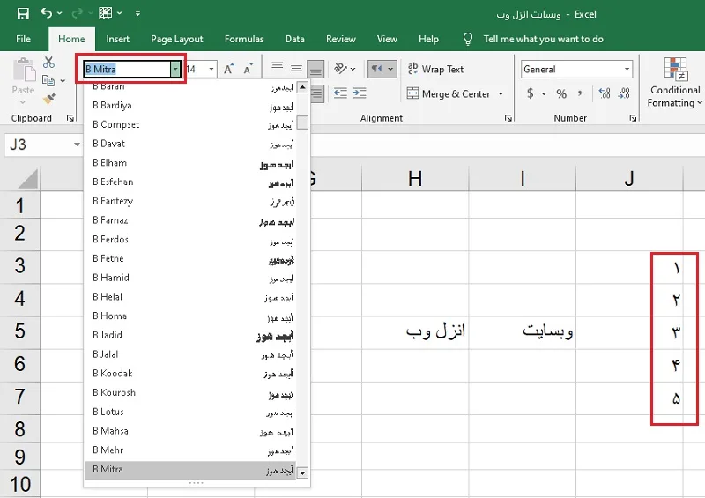Open the Page Layout tab
The height and width of the screenshot is (498, 705).
coord(177,39)
